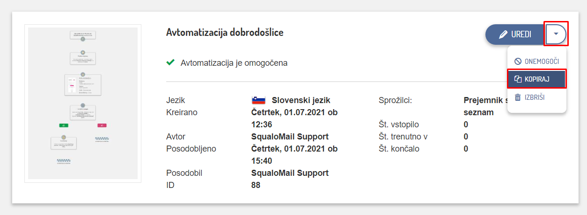
Task: Click the Avtomatizacija je omogočena status text
Action: (x=234, y=63)
